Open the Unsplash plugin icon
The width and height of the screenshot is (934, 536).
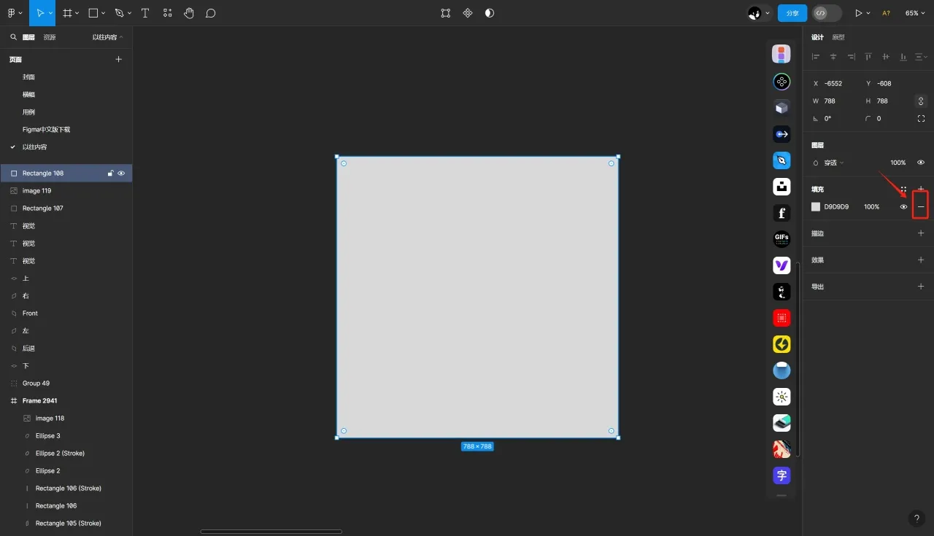[781, 187]
